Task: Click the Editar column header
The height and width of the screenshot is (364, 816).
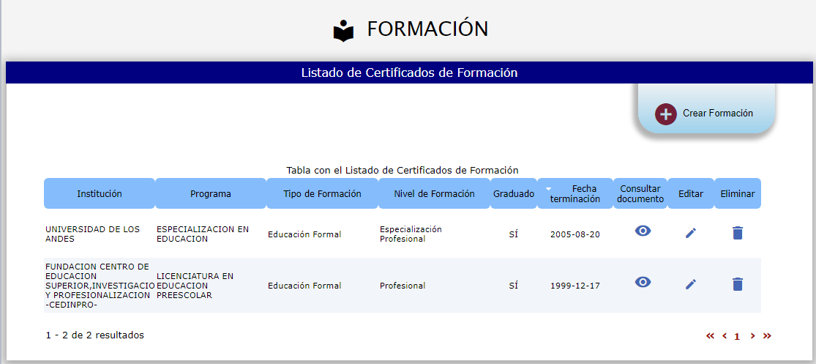Action: point(691,193)
